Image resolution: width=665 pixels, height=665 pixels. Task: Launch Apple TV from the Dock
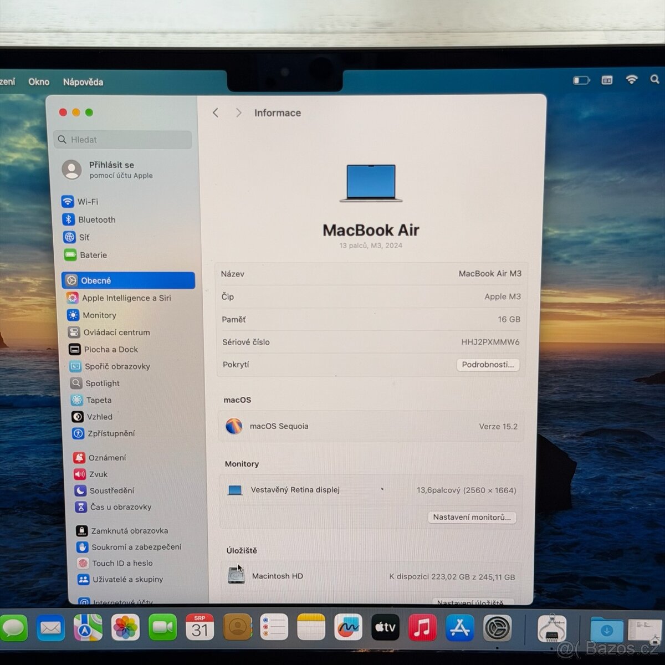pyautogui.click(x=385, y=628)
